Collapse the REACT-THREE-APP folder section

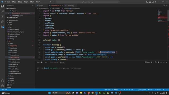(20, 18)
